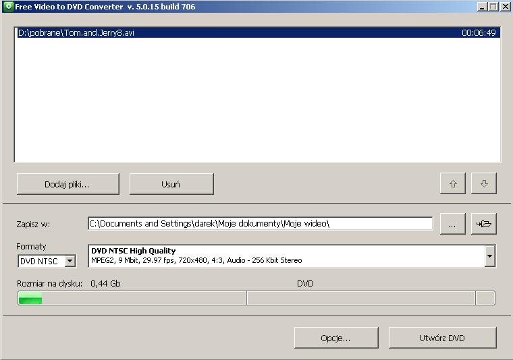This screenshot has height=360, width=513.
Task: Move selected file down with the arrow button
Action: [484, 183]
